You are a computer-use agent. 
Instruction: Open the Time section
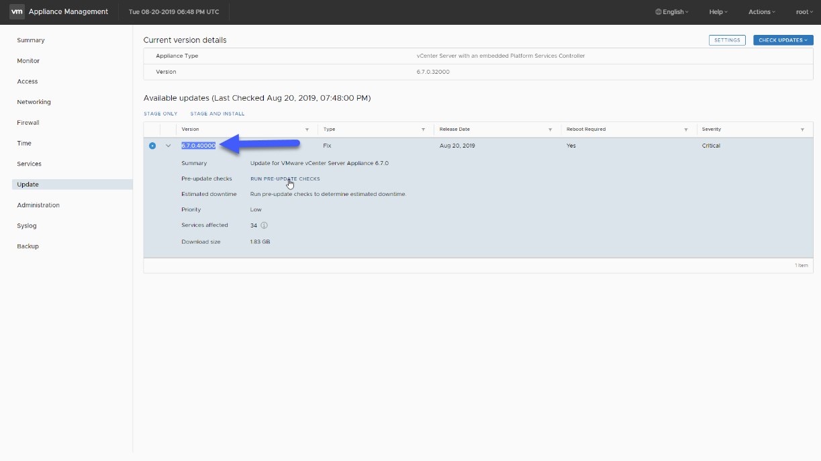pos(24,144)
